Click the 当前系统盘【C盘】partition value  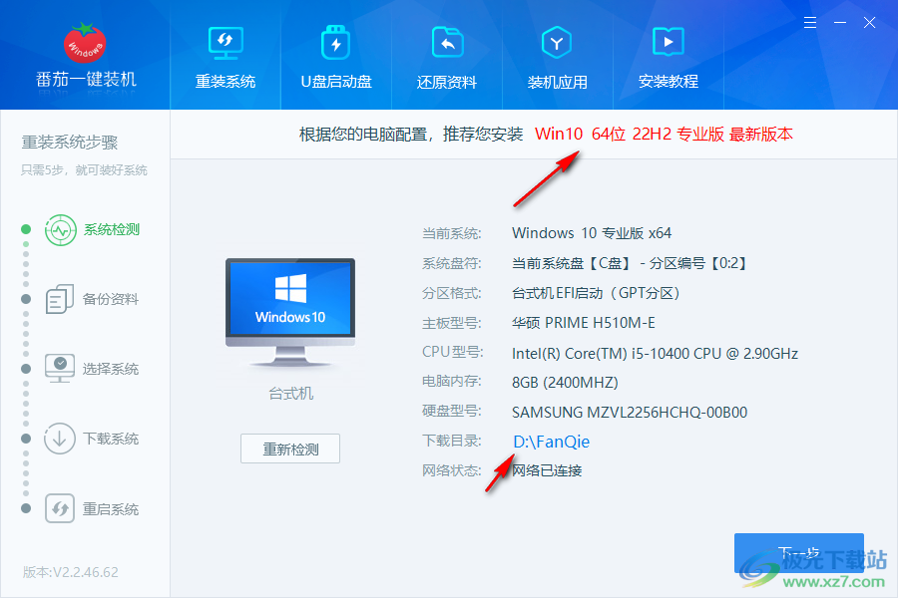[630, 263]
